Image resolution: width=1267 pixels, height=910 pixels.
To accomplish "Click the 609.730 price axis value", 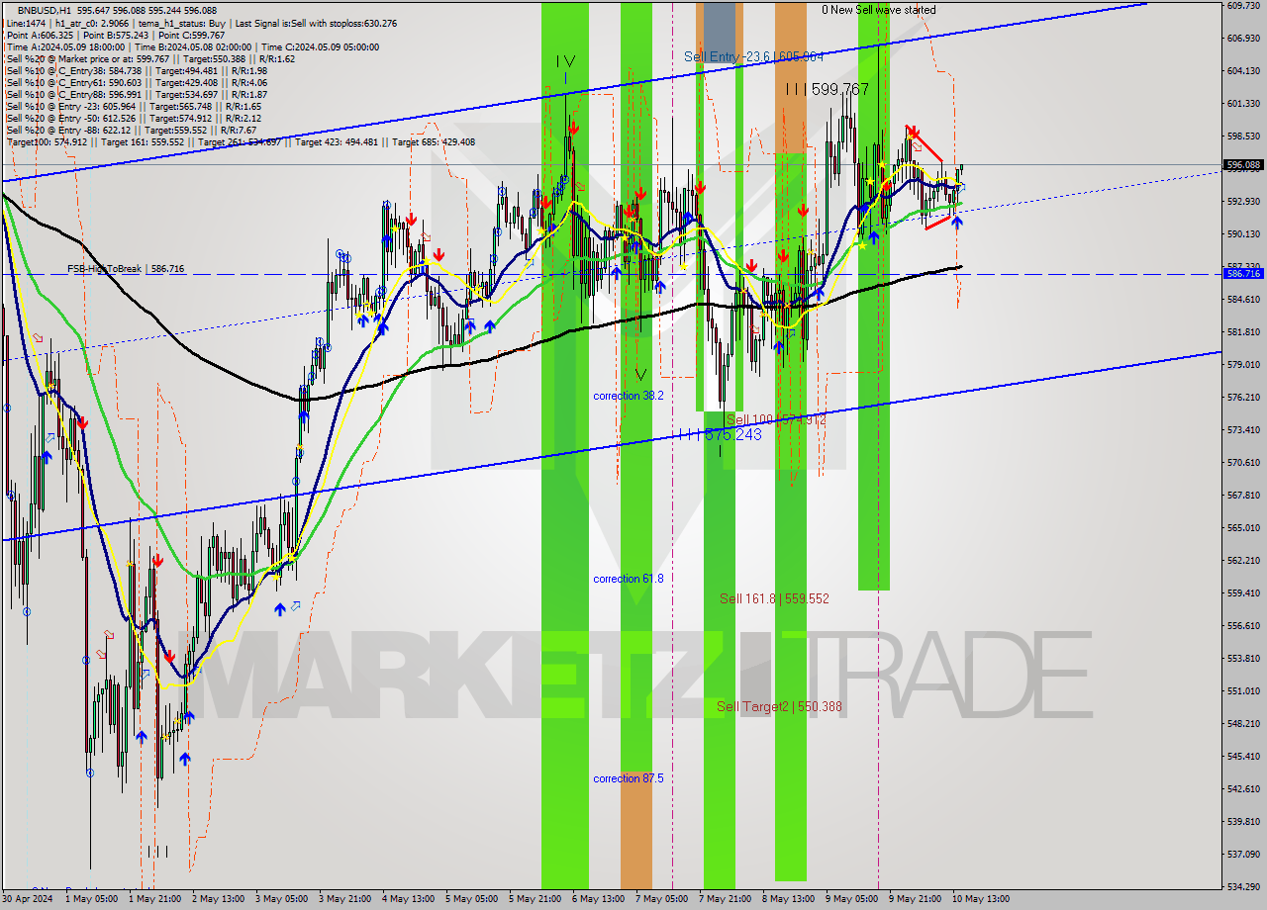I will (x=1242, y=6).
